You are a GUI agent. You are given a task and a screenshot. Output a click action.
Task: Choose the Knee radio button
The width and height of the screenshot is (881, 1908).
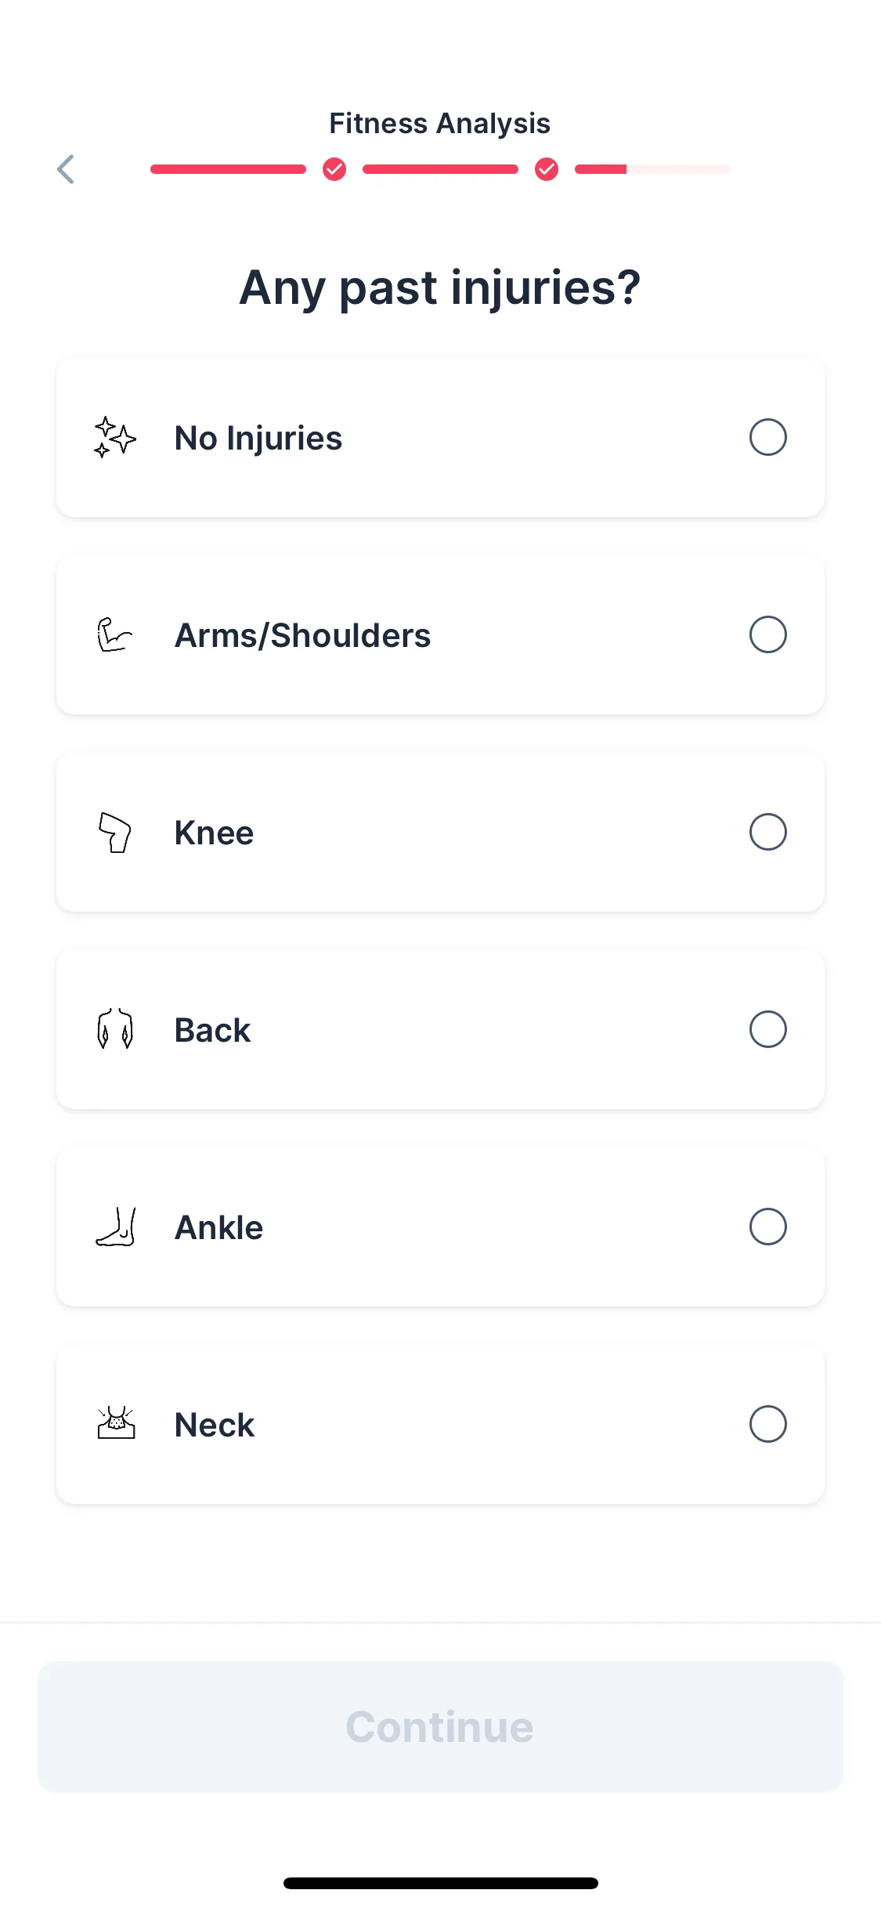767,832
